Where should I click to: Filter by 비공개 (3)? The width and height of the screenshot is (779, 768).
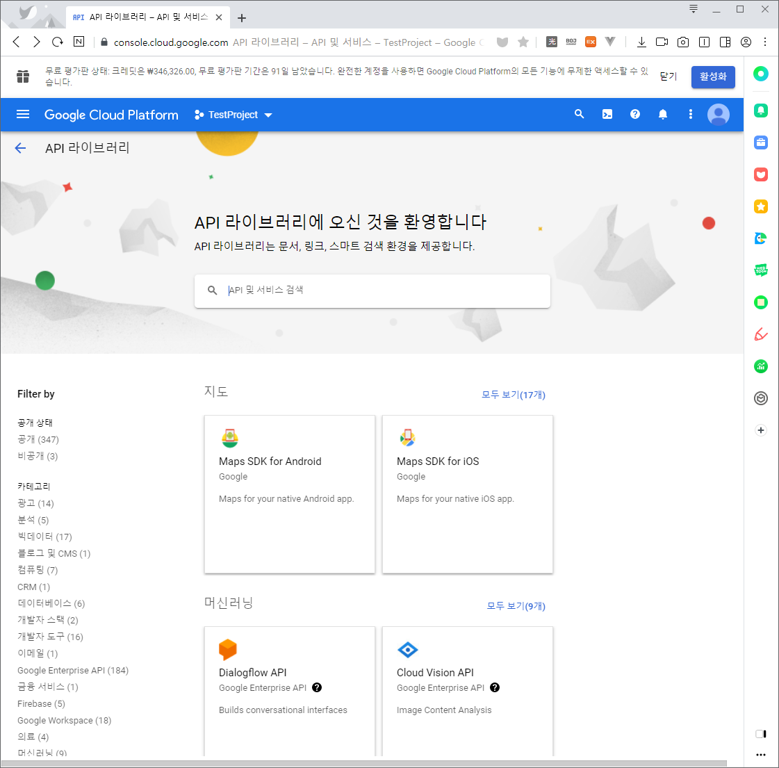coord(38,456)
